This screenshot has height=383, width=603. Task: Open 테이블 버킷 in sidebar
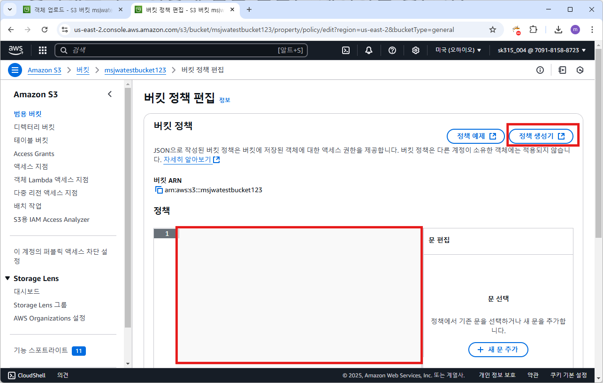tap(31, 140)
